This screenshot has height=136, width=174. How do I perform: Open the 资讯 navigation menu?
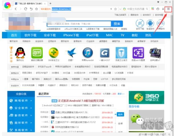[x=148, y=35]
